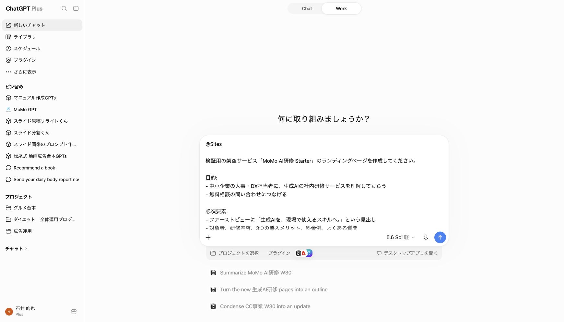Click the chat bubble icon for Recommend a book
This screenshot has height=322, width=564.
point(8,168)
